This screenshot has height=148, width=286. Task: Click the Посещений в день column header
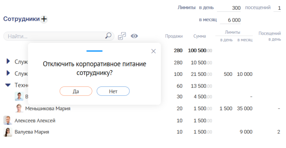tap(270, 36)
